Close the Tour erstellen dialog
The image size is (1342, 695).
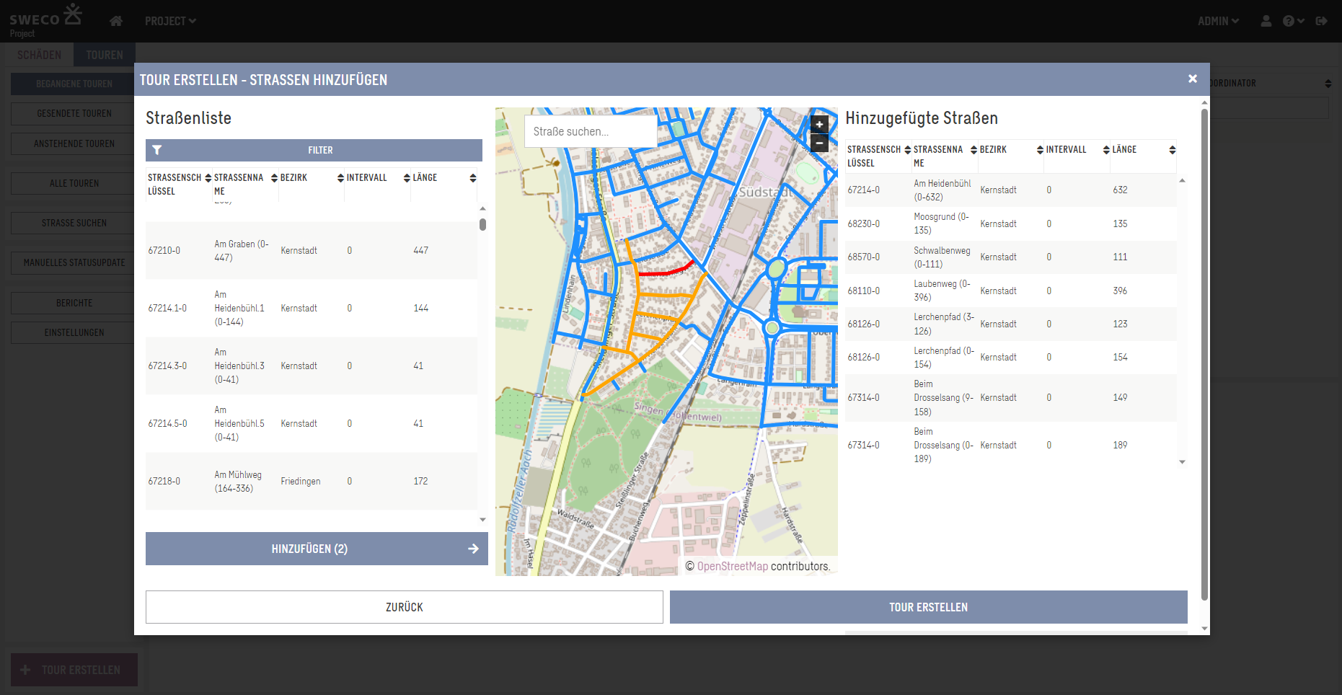pos(1193,79)
